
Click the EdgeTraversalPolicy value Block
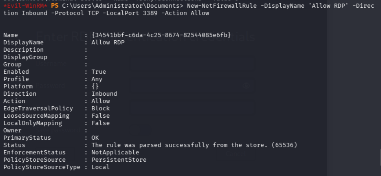tap(100, 109)
